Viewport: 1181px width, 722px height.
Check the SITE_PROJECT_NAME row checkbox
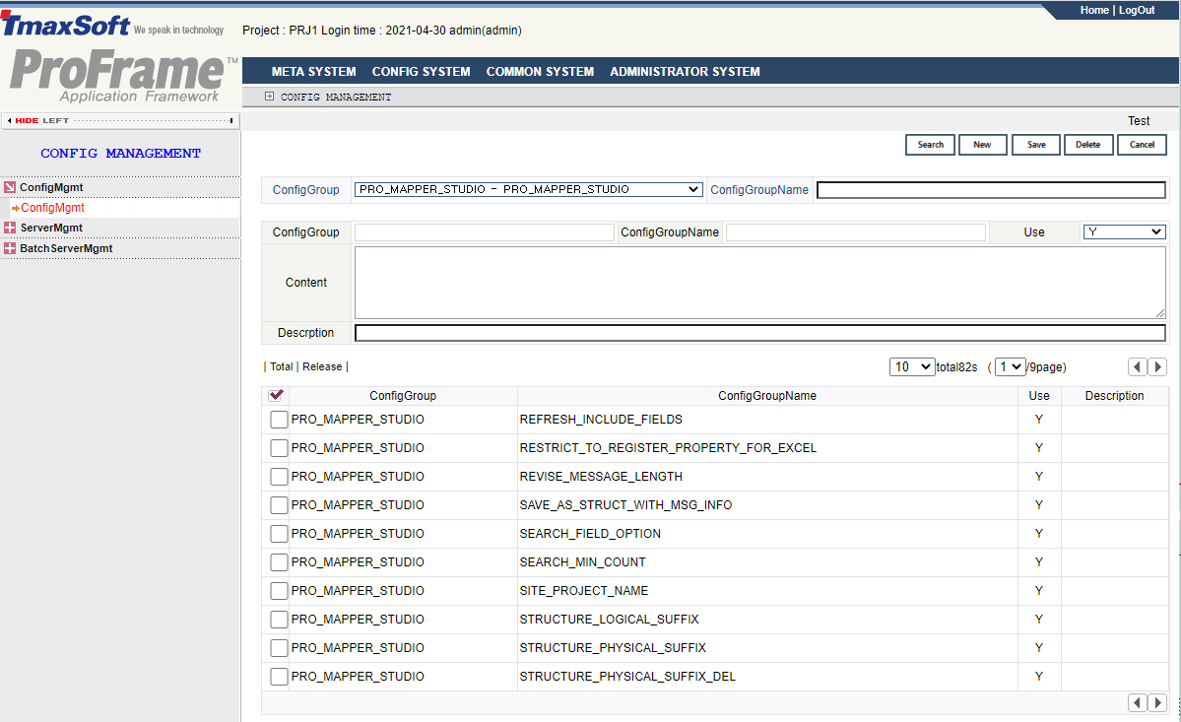279,591
